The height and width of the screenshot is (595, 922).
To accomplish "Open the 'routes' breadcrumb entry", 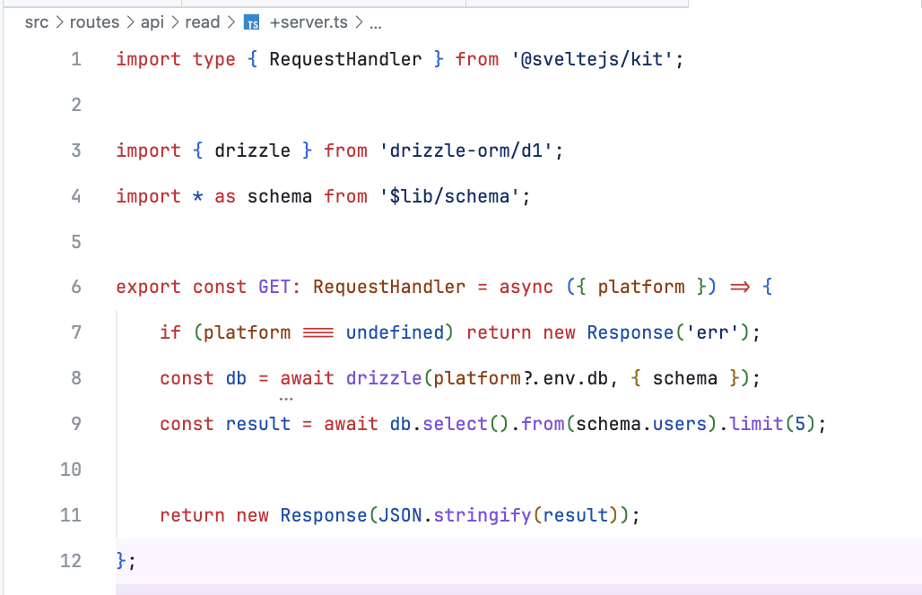I will point(95,22).
